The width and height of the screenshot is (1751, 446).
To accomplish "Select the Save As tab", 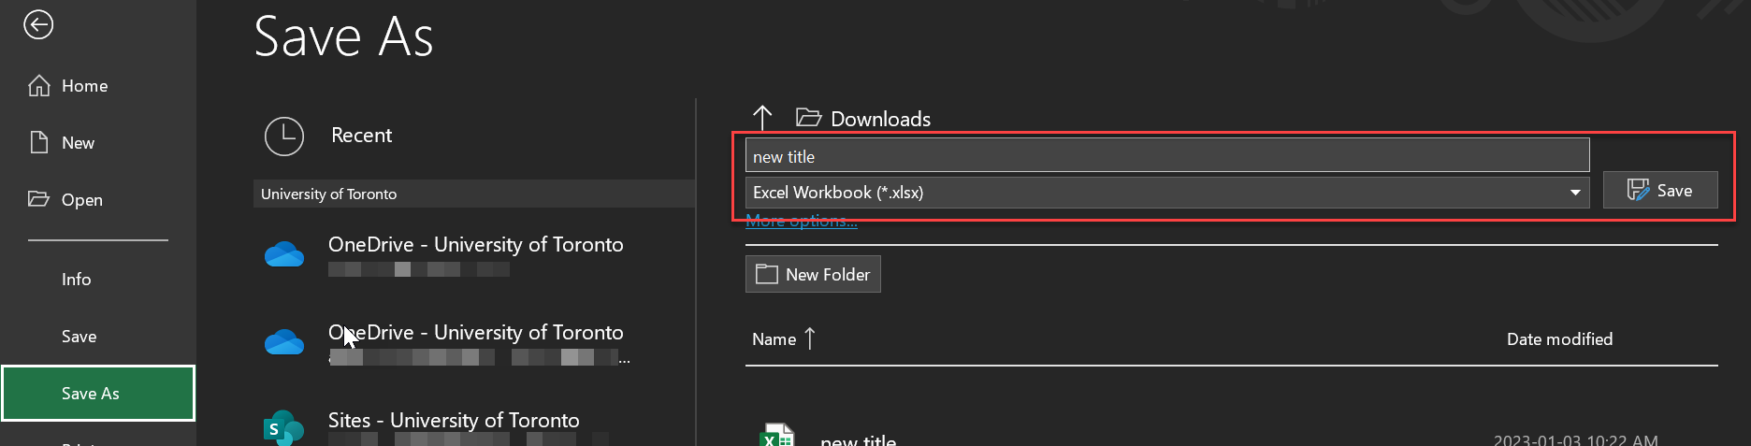I will tap(97, 394).
